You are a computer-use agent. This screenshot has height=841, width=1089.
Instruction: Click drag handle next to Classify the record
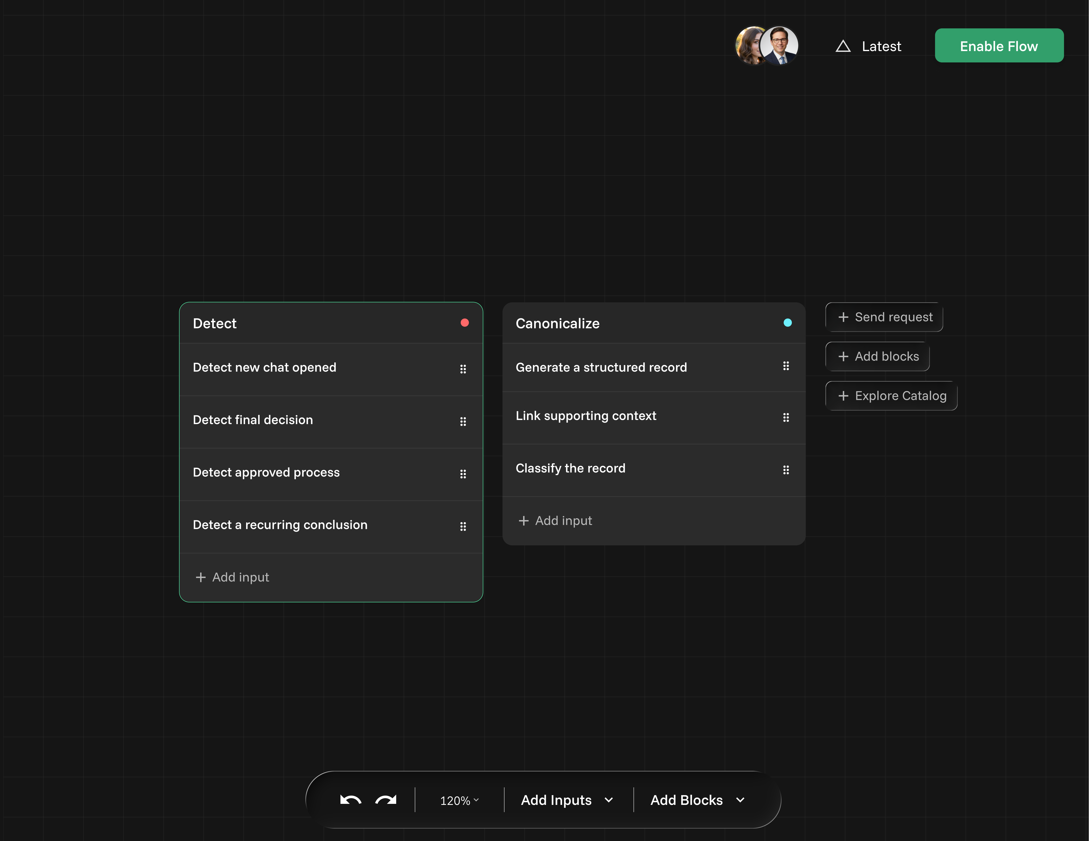click(x=786, y=470)
